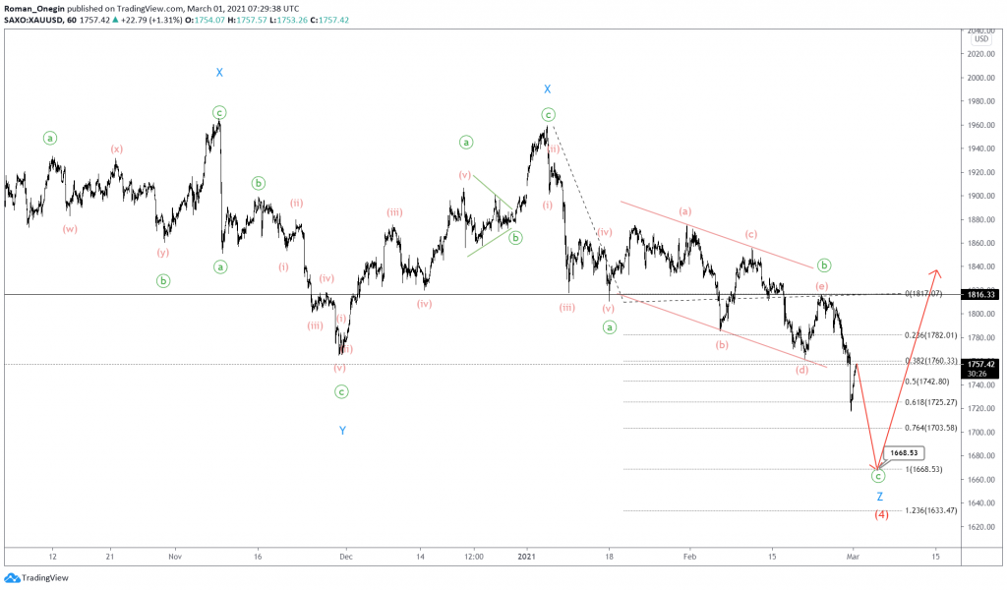Click the blue X wave label above the January peak
The image size is (1007, 590).
[x=548, y=89]
